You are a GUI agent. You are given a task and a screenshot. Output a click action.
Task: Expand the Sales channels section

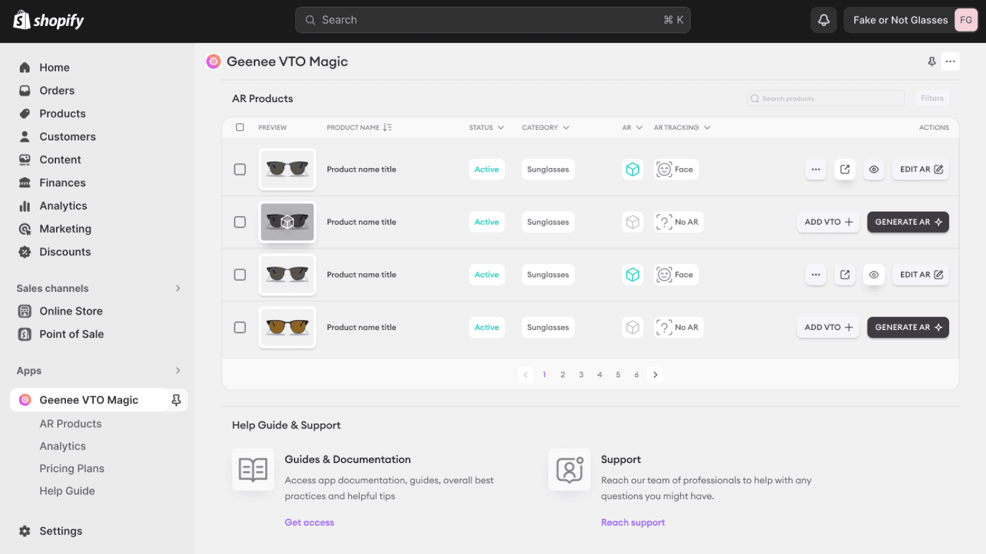177,288
